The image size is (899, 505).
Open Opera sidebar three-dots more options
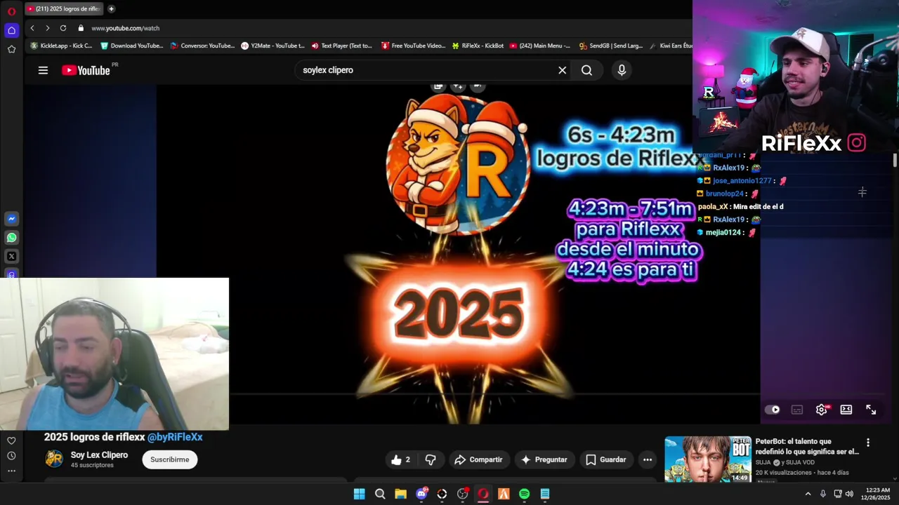[x=11, y=471]
